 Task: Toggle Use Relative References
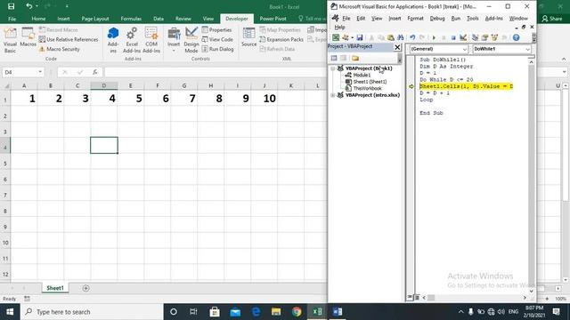[x=69, y=39]
